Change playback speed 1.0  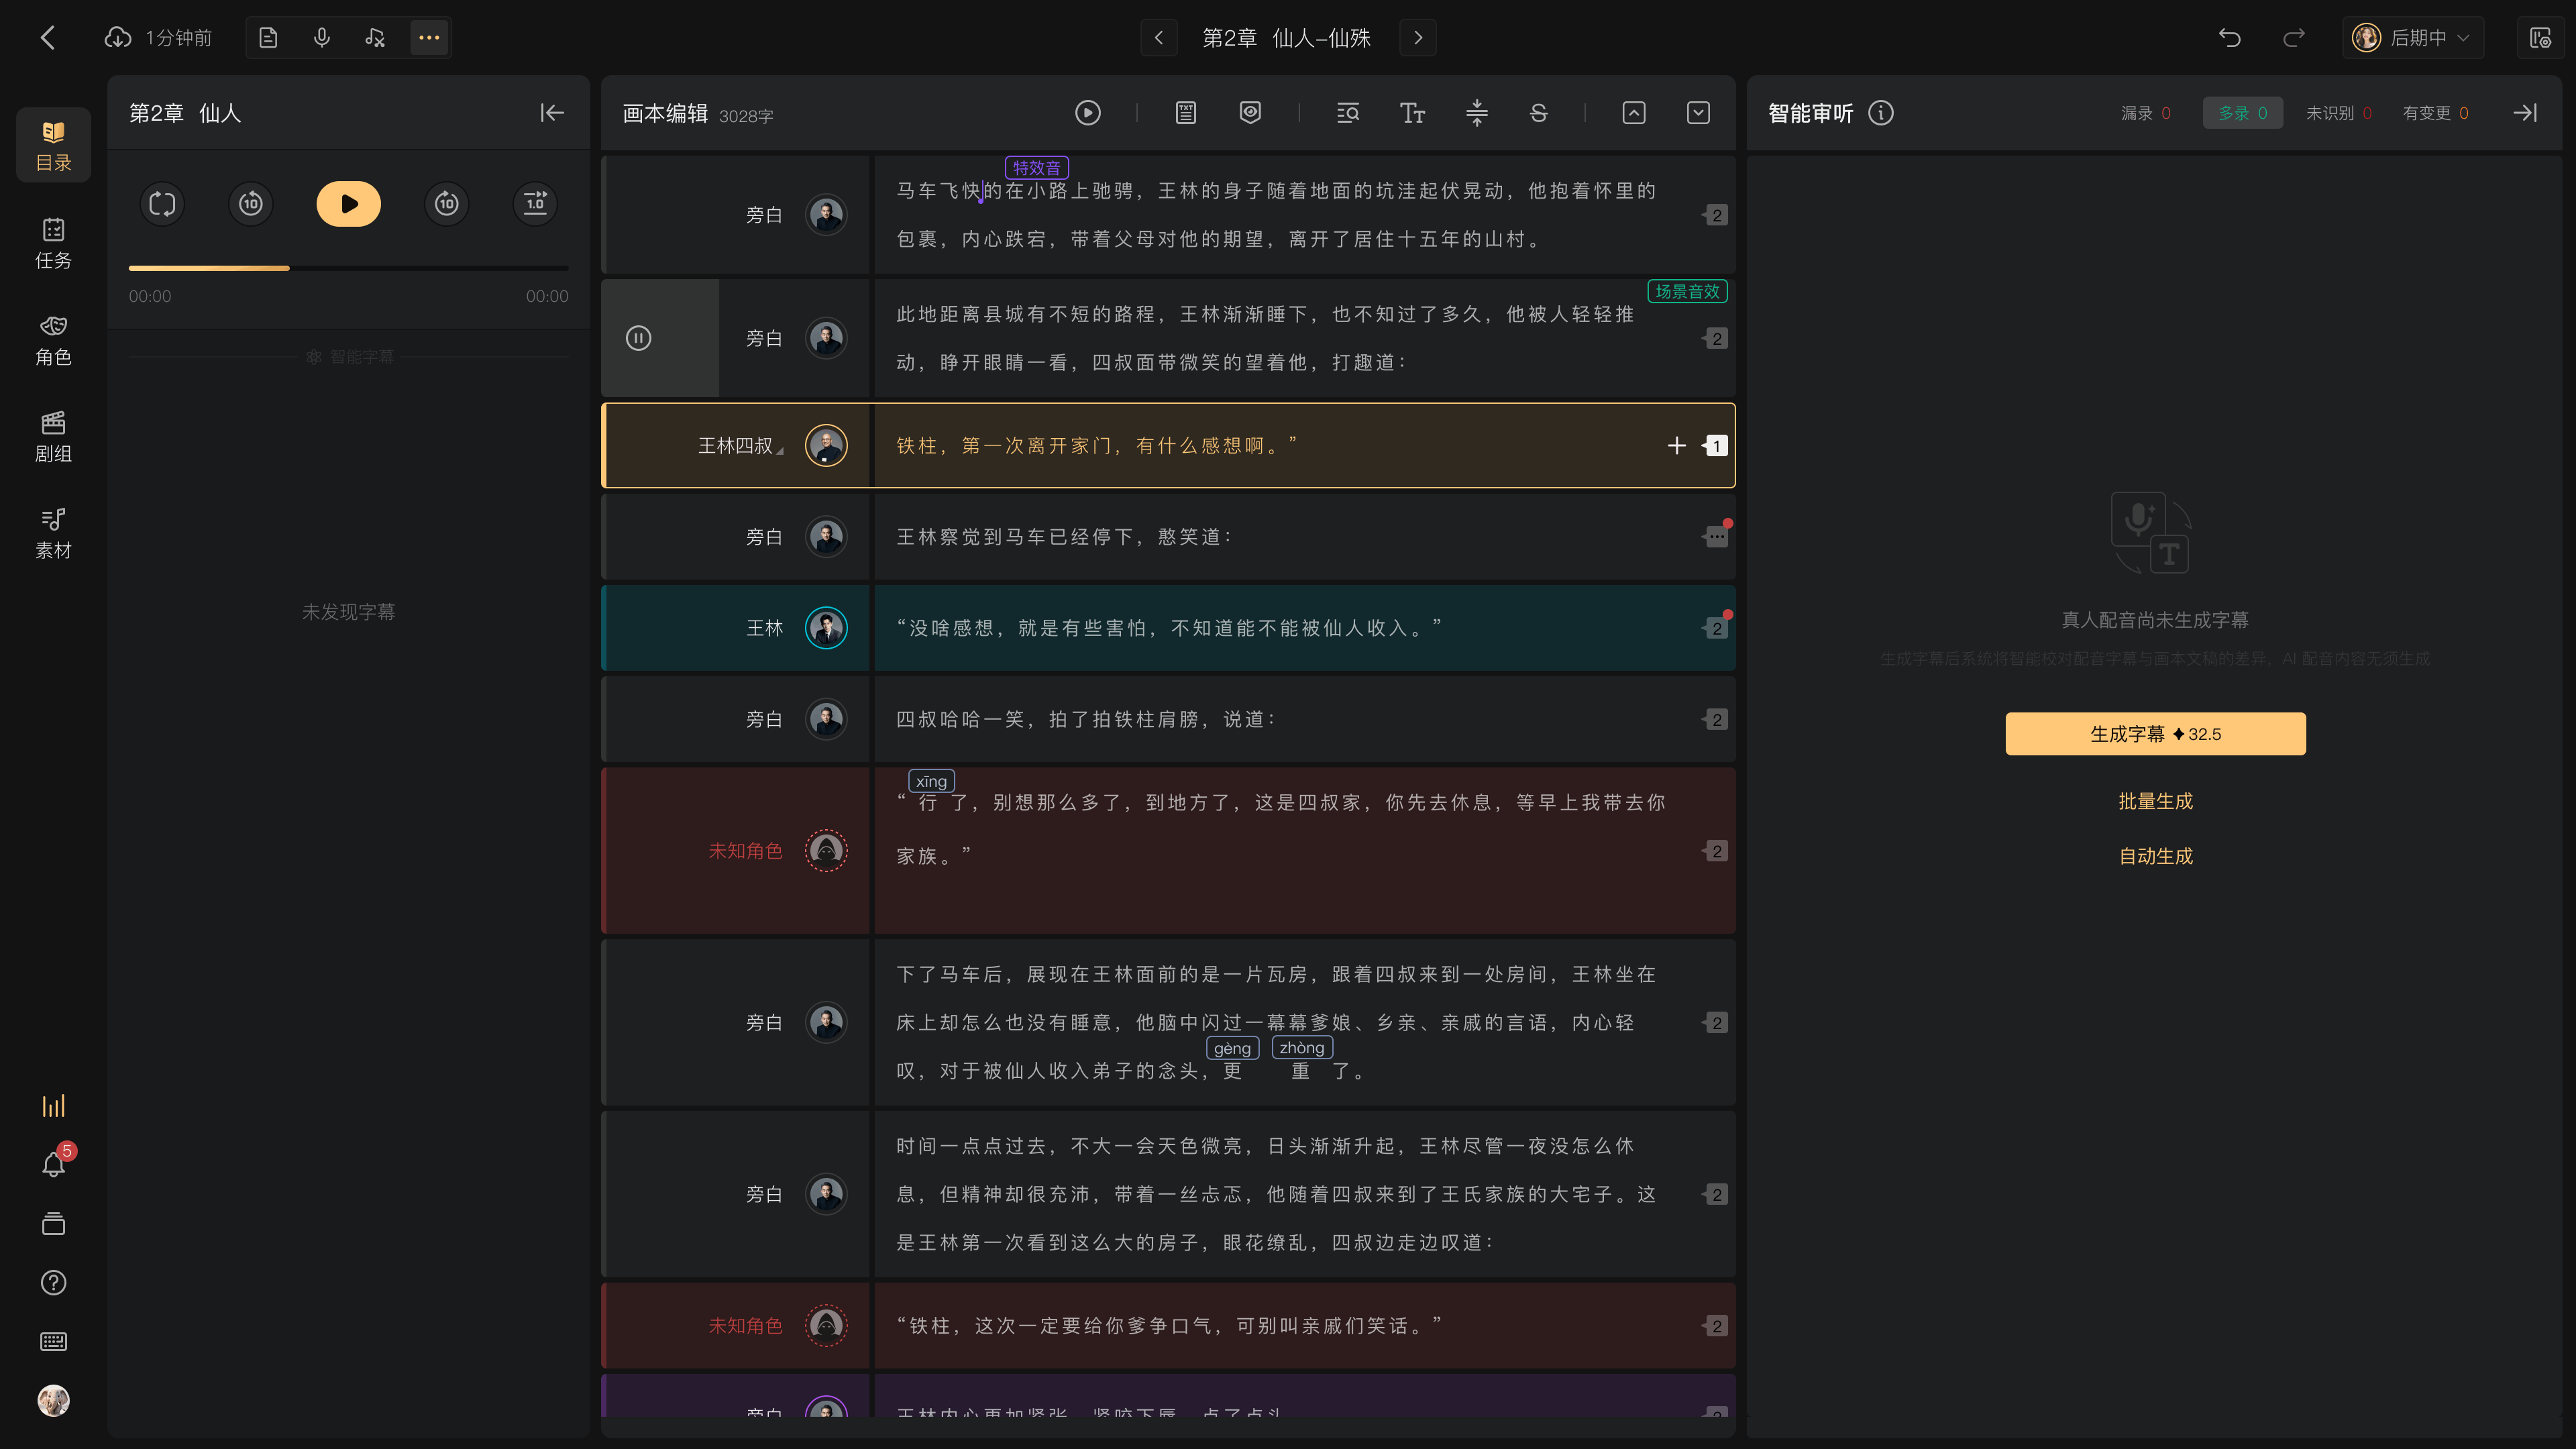tap(536, 204)
